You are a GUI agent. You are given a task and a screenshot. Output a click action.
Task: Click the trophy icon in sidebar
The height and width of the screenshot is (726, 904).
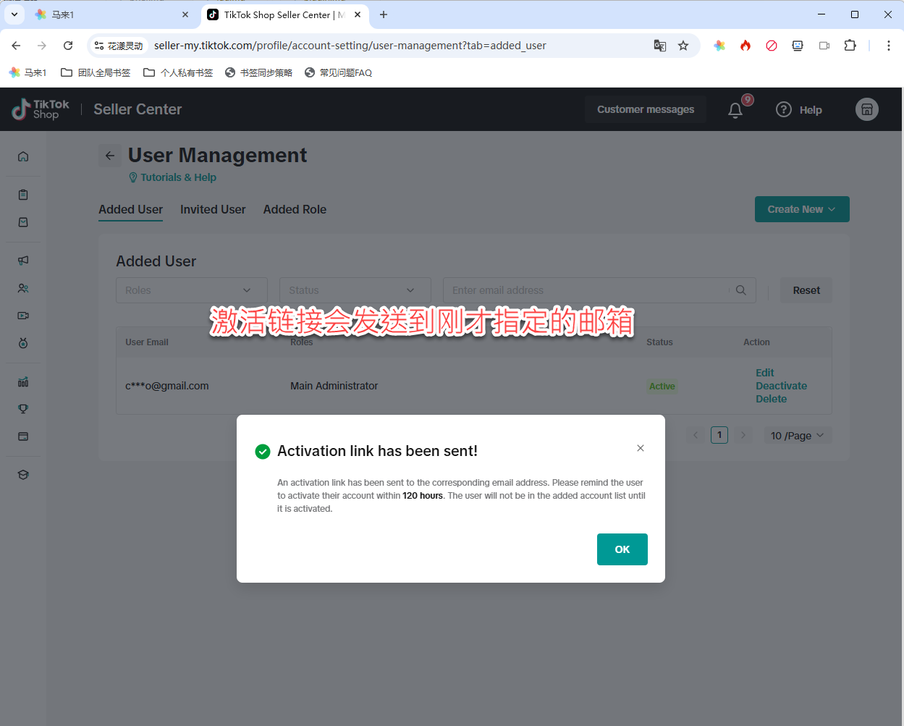point(23,409)
